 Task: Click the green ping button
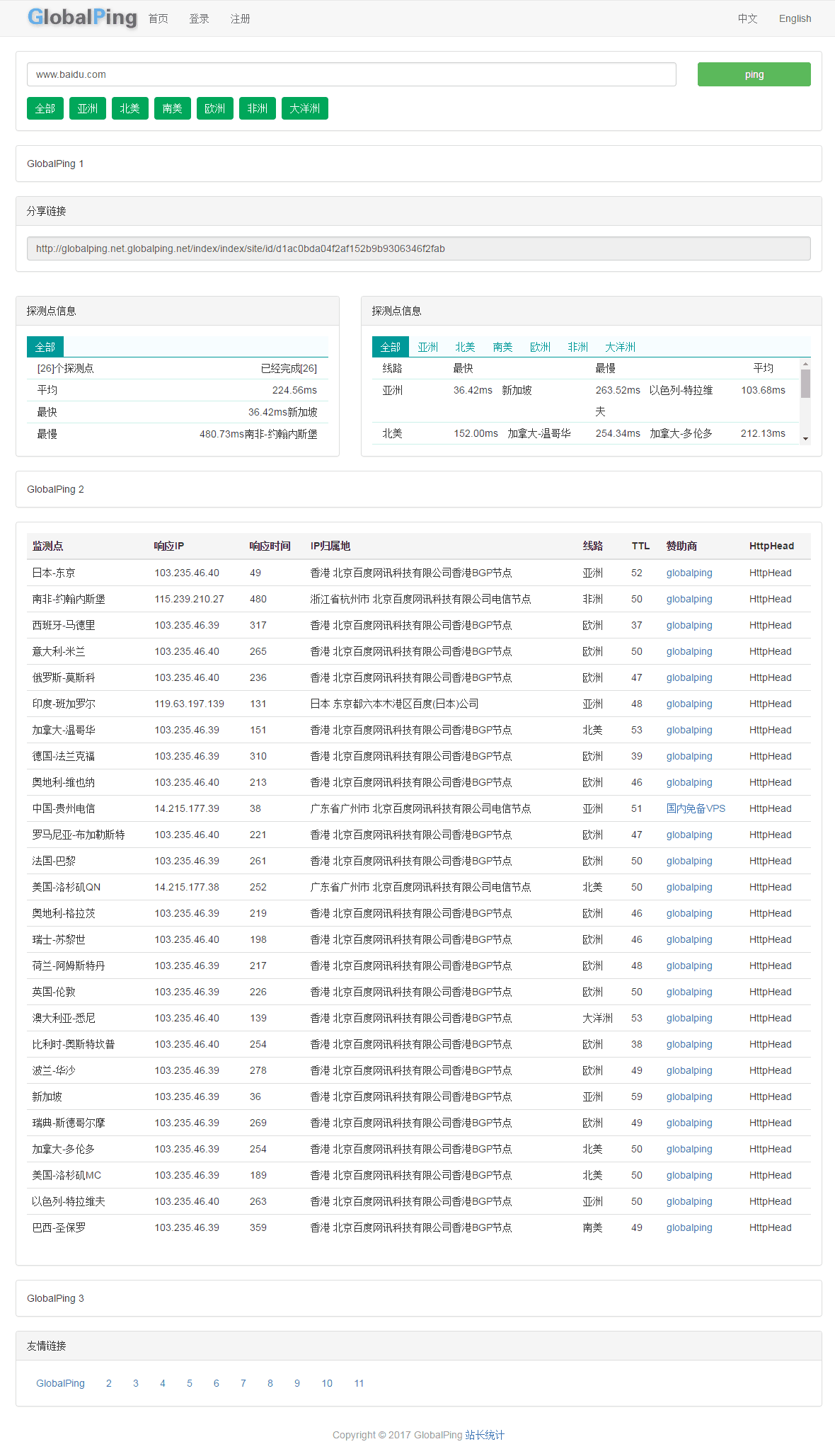point(754,74)
